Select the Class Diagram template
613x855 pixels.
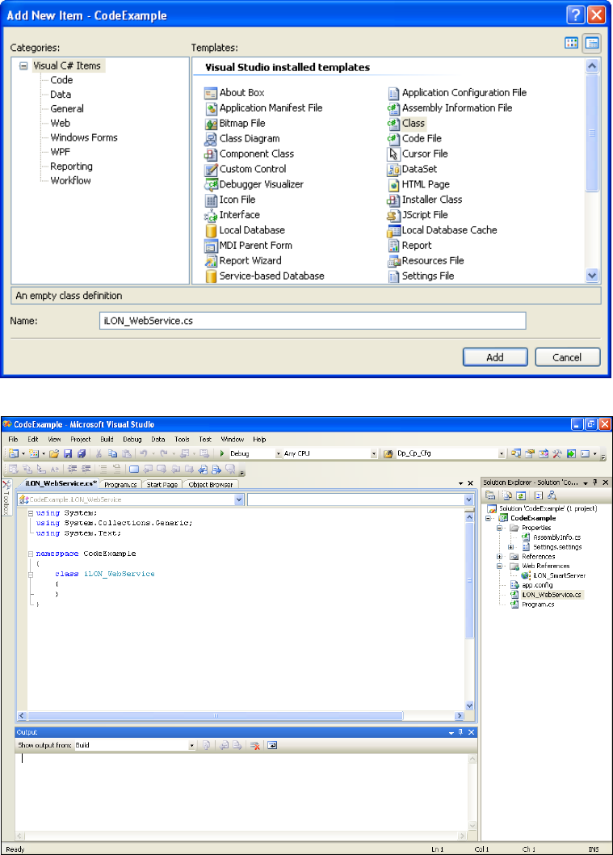tap(242, 138)
